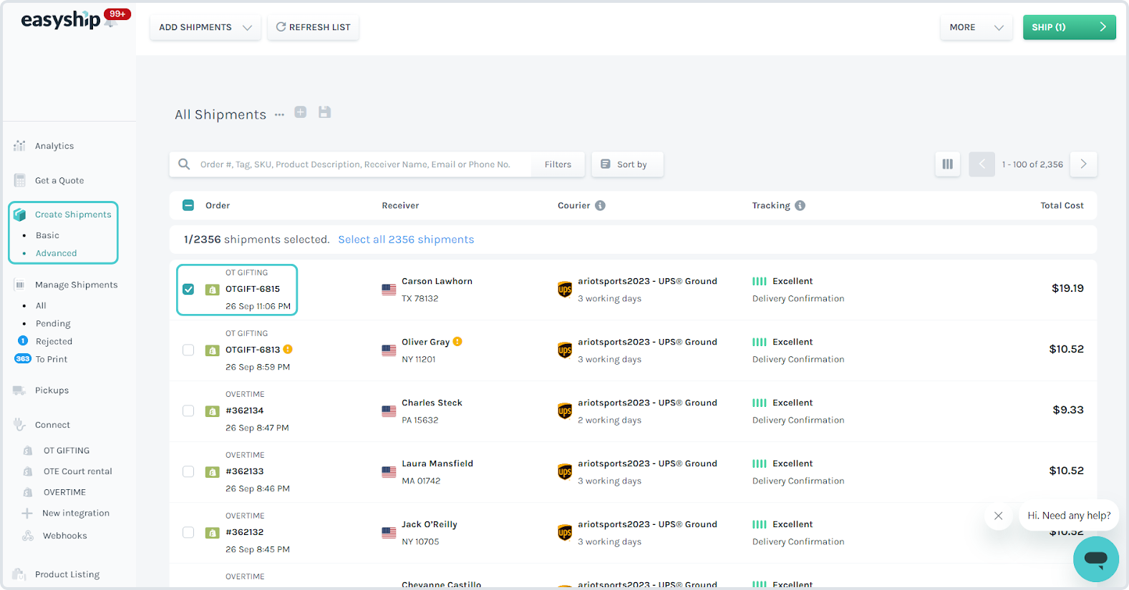Go to the previous page of shipments
Screen dimensions: 1129x590
tap(982, 164)
